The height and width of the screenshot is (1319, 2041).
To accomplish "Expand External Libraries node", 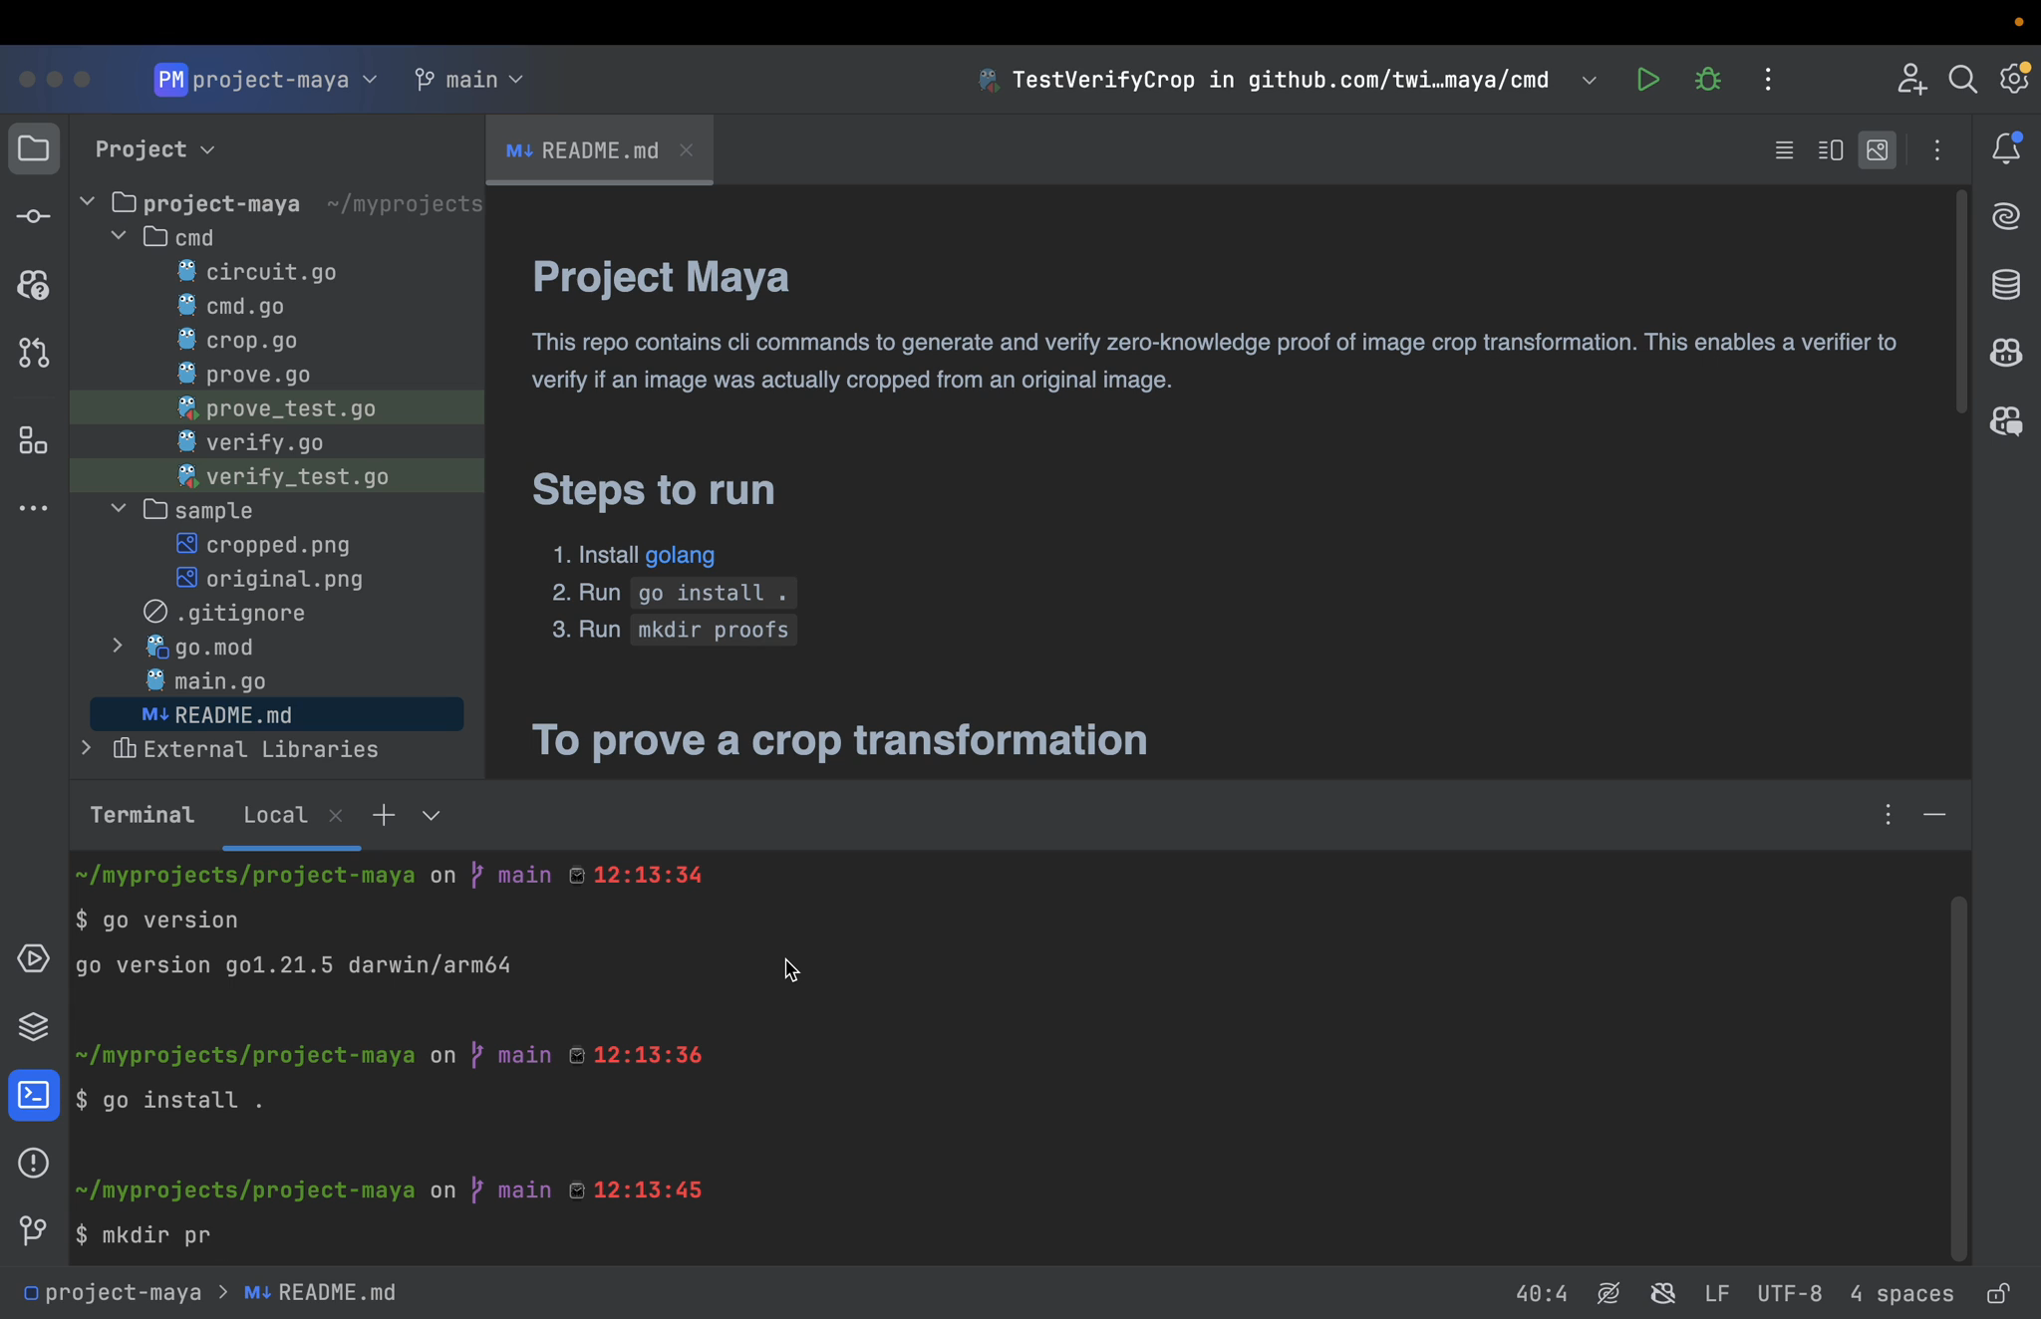I will (x=87, y=748).
